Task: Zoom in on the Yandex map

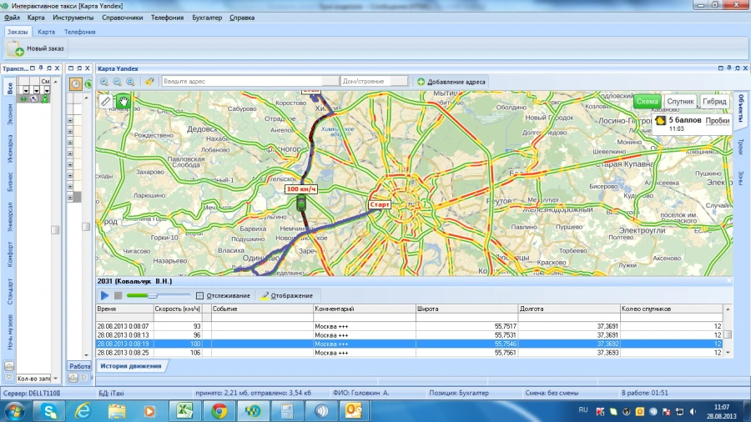Action: [104, 82]
